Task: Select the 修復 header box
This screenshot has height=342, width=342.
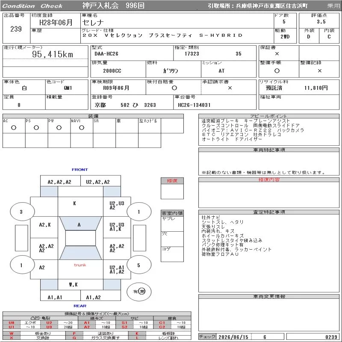Action: pos(172,180)
